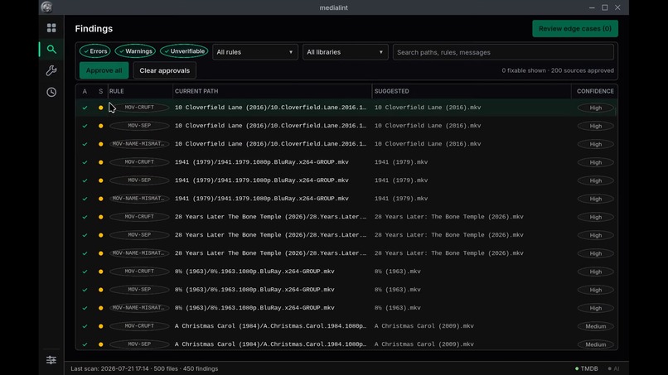The height and width of the screenshot is (375, 668).
Task: Click the medialint app logo icon
Action: pos(46,7)
